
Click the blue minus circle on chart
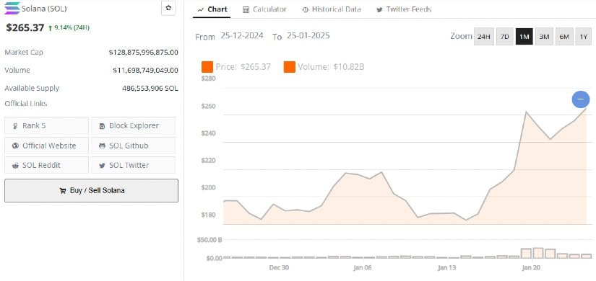click(x=580, y=99)
